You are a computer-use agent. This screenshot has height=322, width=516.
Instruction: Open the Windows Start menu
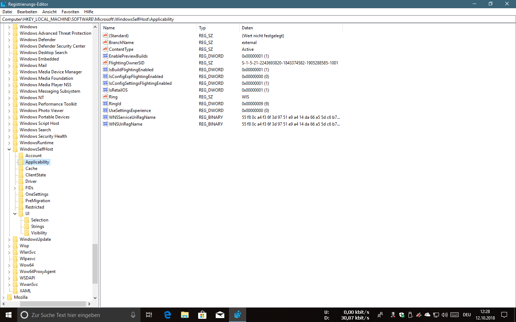(x=9, y=315)
